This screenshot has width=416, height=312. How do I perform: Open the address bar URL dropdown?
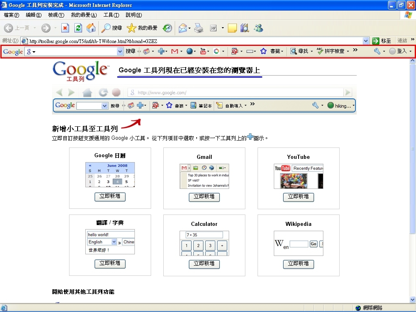pyautogui.click(x=366, y=41)
